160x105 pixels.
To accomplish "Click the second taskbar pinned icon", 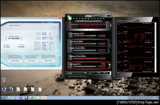I will tap(9, 98).
